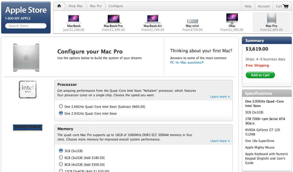Click 1-800-MY-APPLE phone number

click(x=18, y=18)
